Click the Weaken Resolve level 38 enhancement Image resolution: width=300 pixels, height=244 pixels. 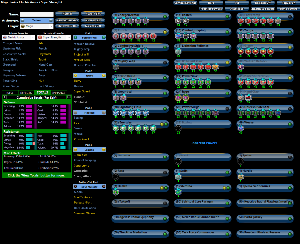[241, 67]
